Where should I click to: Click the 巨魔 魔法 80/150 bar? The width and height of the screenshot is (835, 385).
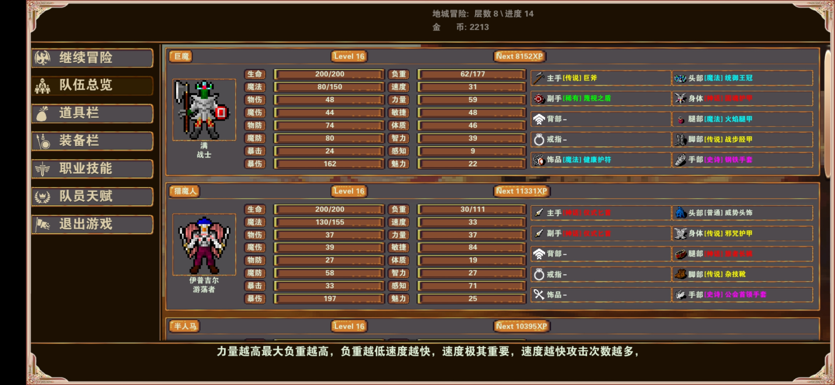pos(329,87)
